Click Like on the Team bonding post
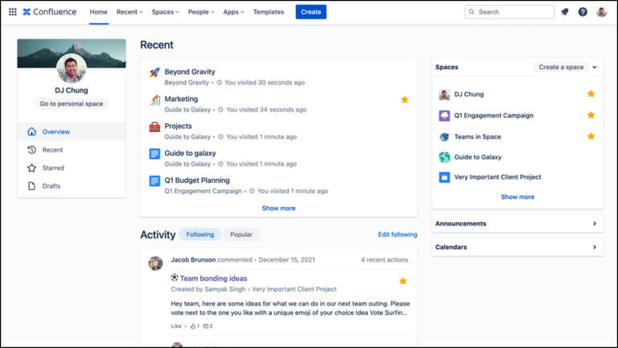 tap(176, 326)
